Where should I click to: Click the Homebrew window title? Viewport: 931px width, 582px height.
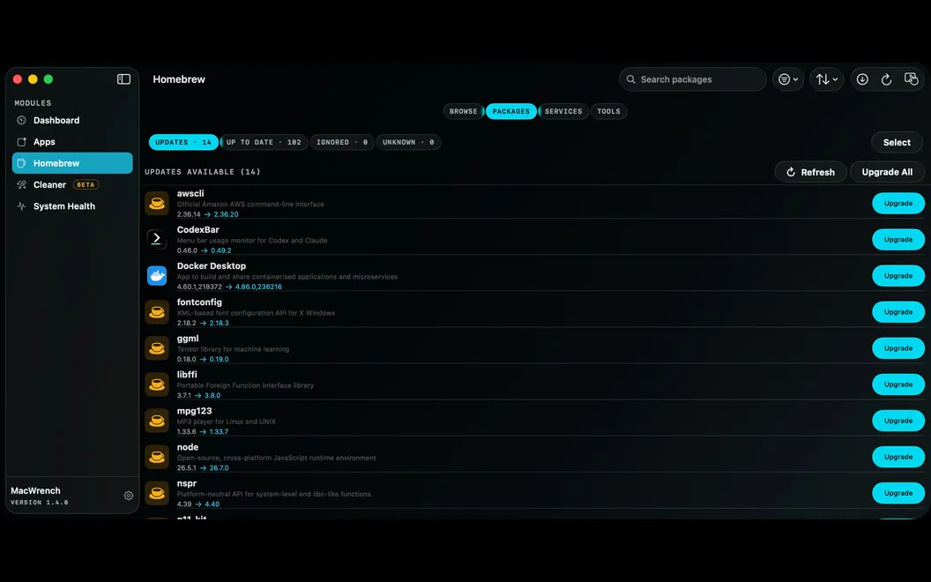pyautogui.click(x=179, y=79)
